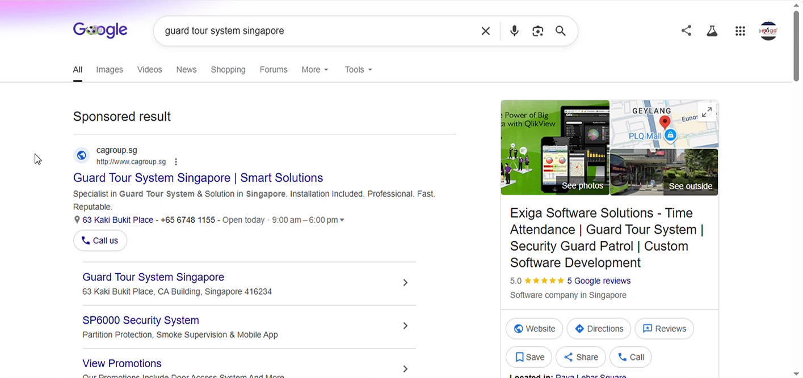803x378 pixels.
Task: Click chevron on Guard Tour System Singapore row
Action: [405, 282]
